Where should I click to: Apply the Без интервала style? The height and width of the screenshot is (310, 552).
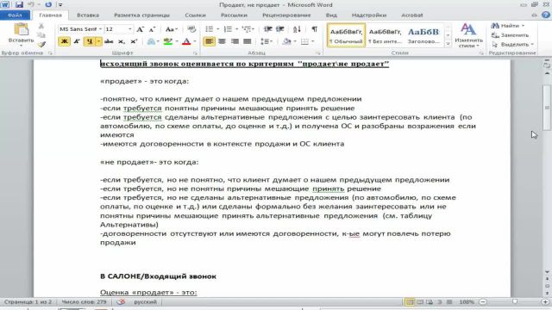point(385,35)
